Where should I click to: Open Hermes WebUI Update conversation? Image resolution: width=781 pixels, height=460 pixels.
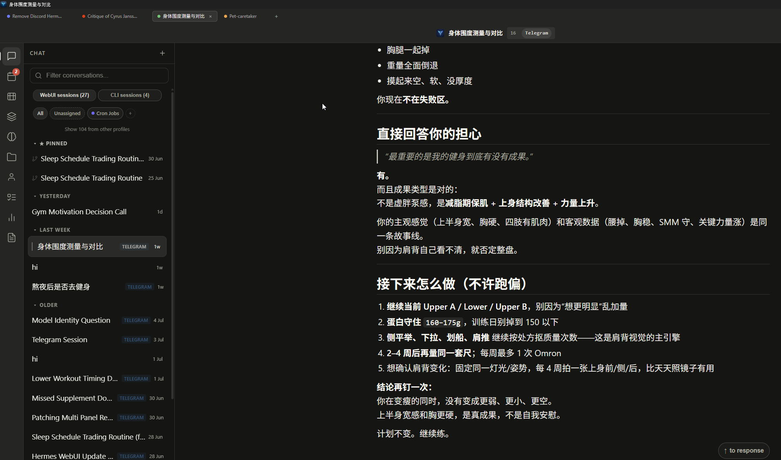(97, 455)
